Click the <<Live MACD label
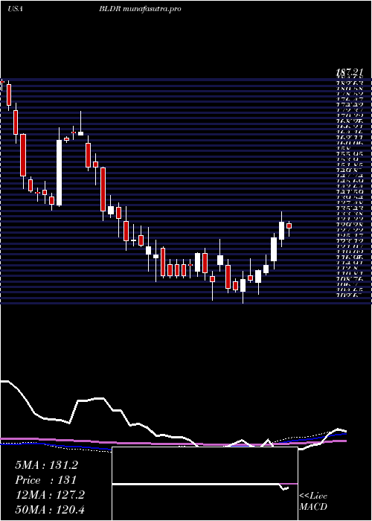372x521 pixels. (x=313, y=501)
